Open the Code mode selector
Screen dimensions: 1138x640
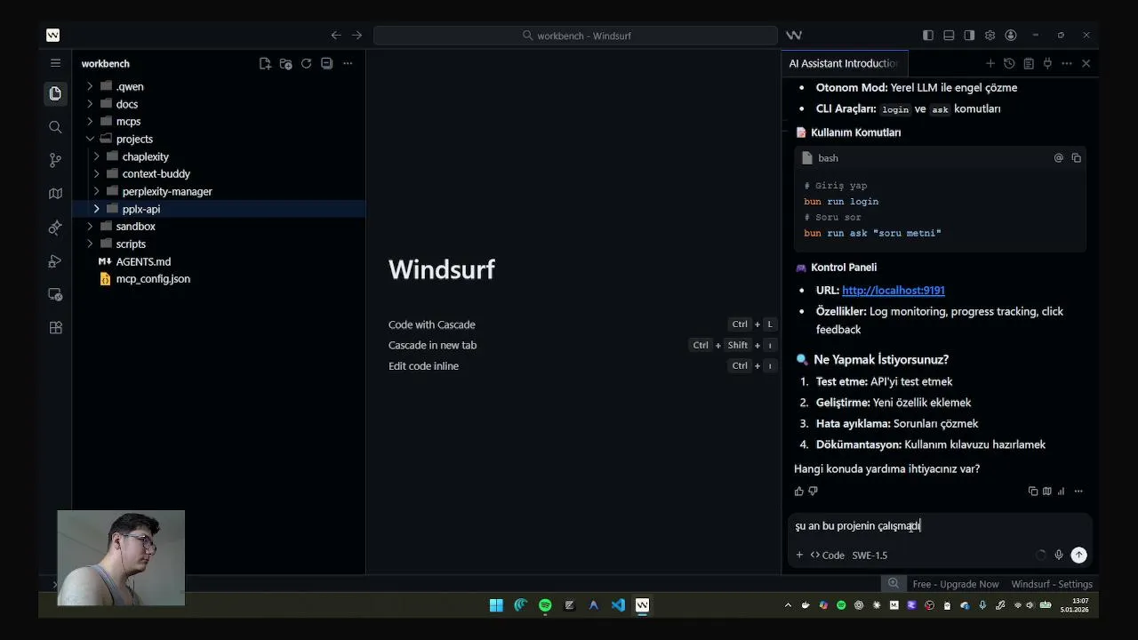827,555
